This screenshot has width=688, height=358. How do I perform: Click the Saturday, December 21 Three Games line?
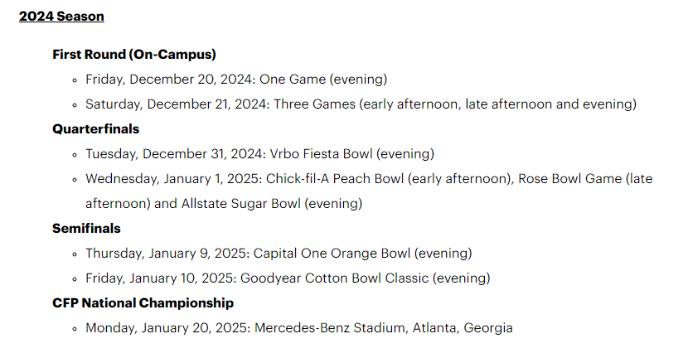click(361, 104)
